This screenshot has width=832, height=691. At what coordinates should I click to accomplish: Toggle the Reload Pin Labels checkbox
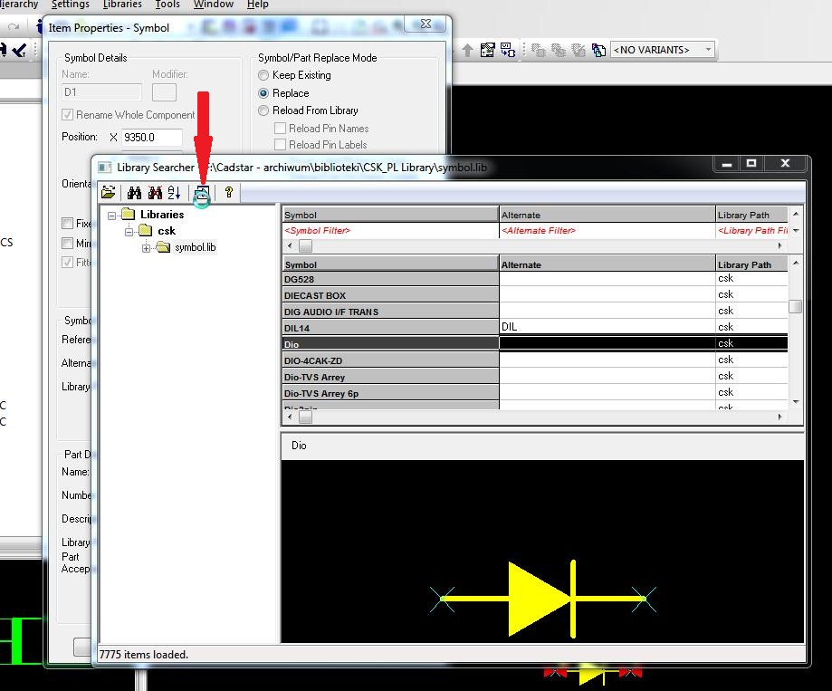coord(280,144)
